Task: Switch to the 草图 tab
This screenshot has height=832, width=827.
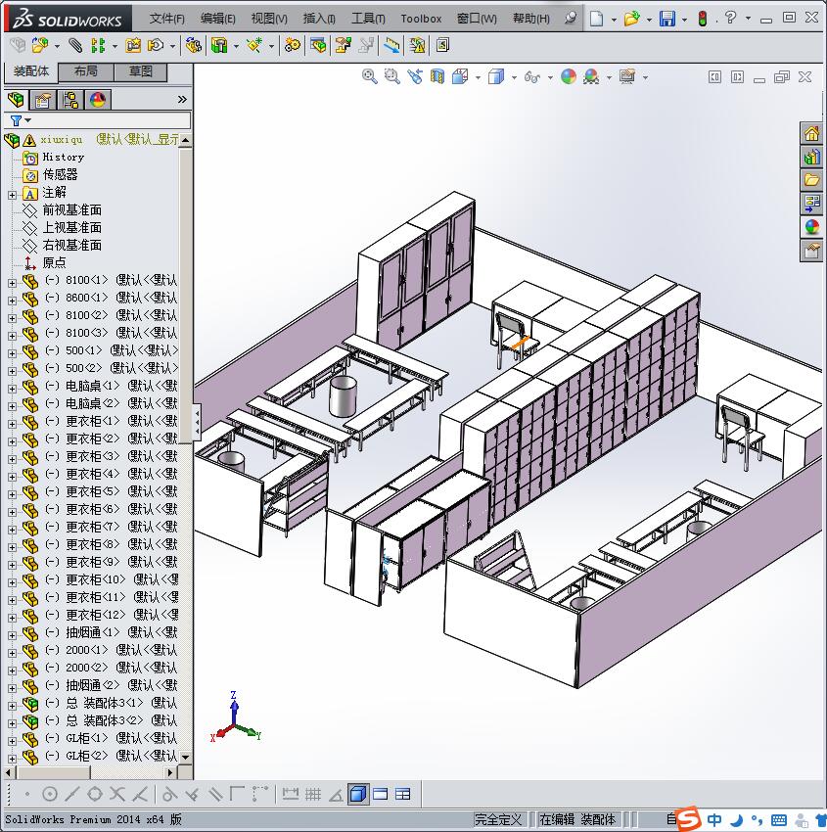Action: tap(141, 71)
